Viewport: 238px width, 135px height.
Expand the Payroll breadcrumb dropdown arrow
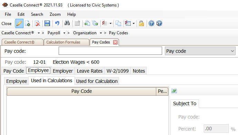tap(65, 33)
